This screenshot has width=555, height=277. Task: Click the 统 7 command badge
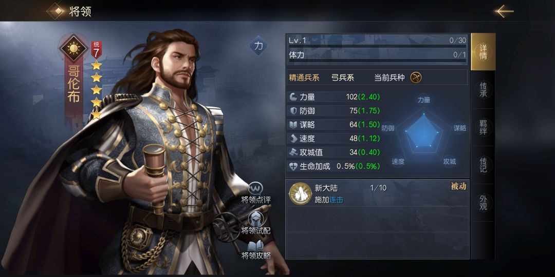(96, 50)
